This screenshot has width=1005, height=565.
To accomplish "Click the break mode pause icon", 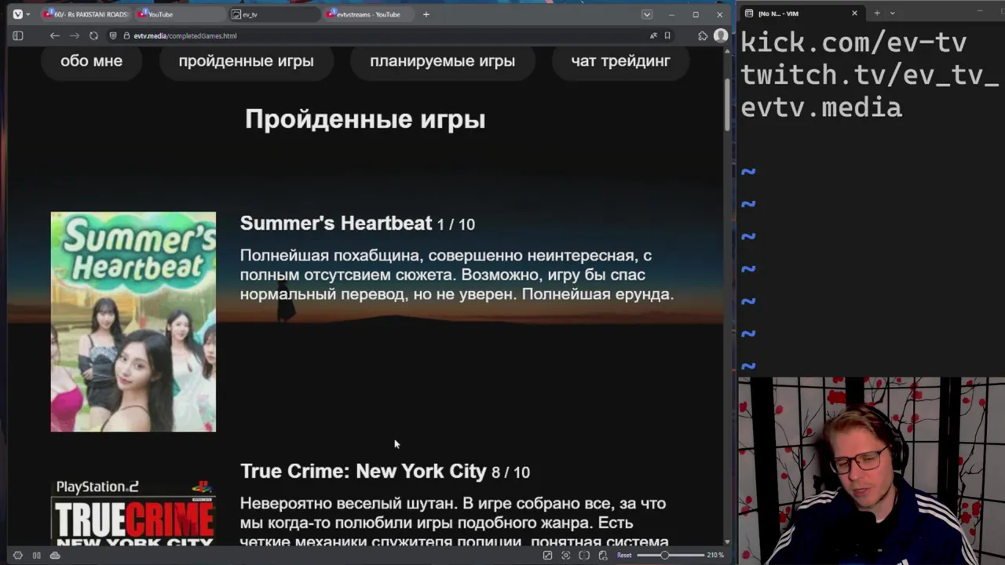I will click(x=36, y=555).
